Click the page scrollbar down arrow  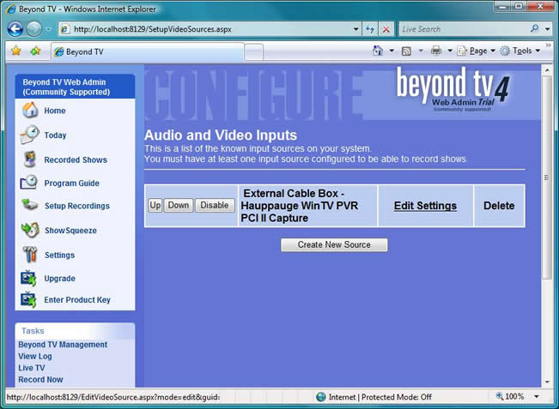(x=546, y=382)
